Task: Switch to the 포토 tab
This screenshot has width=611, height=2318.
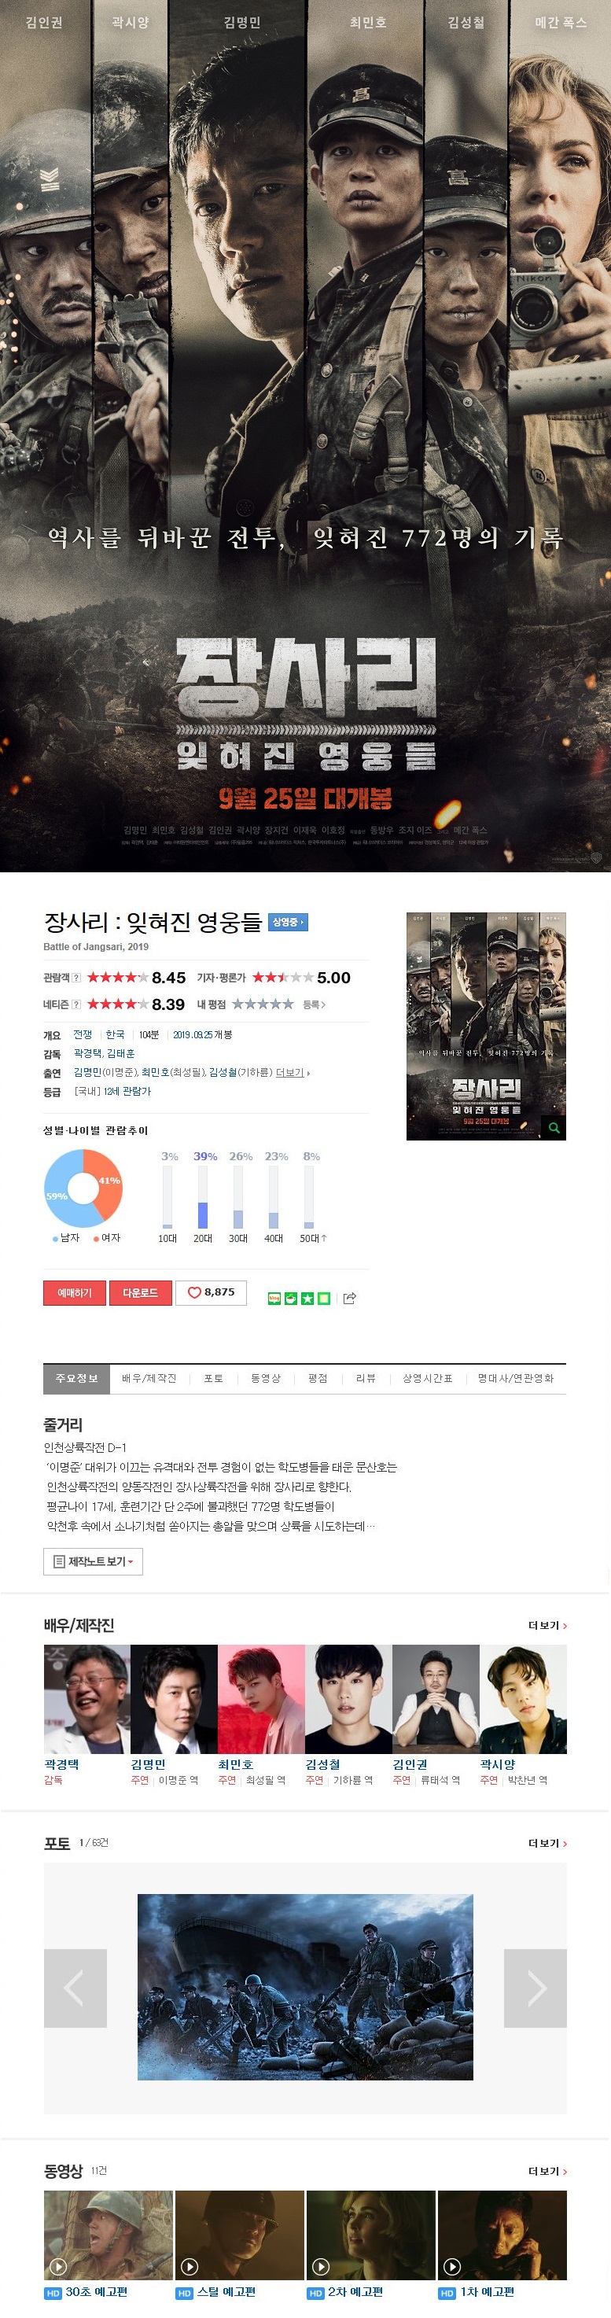Action: [213, 1379]
